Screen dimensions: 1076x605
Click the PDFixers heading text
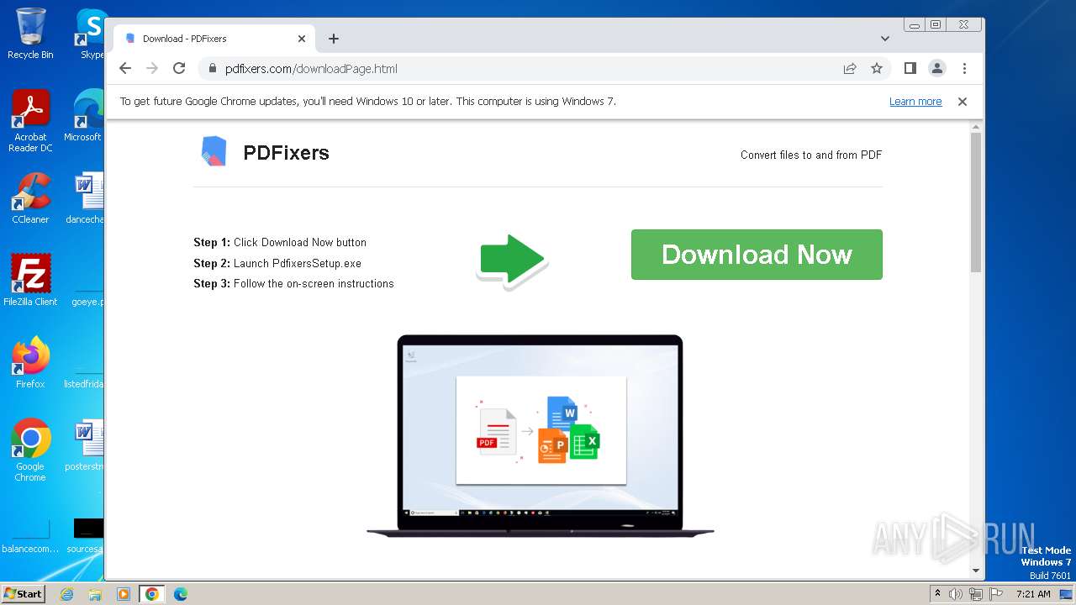pos(286,153)
